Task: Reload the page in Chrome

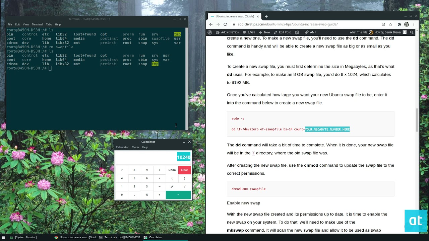Action: pyautogui.click(x=225, y=24)
